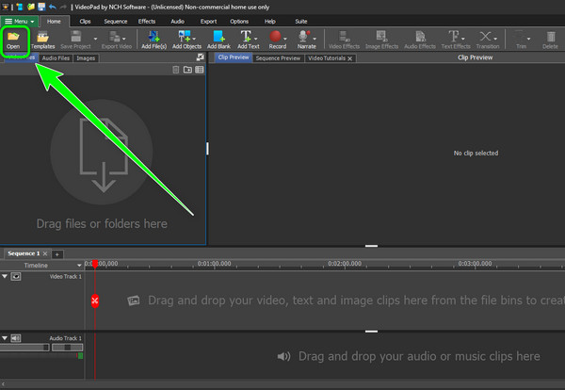
Task: Close the Video Tutorials tab
Action: (350, 58)
